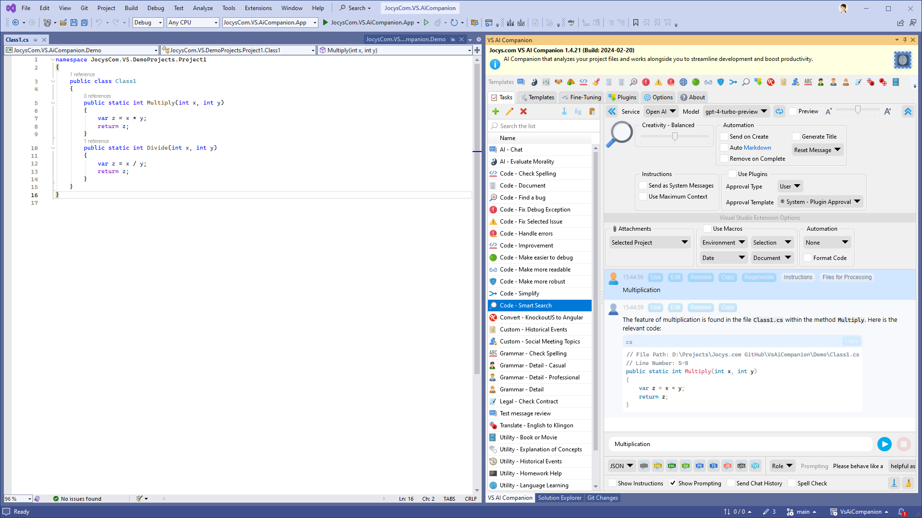Click the Multiplication message input box
The height and width of the screenshot is (518, 922).
tap(740, 444)
